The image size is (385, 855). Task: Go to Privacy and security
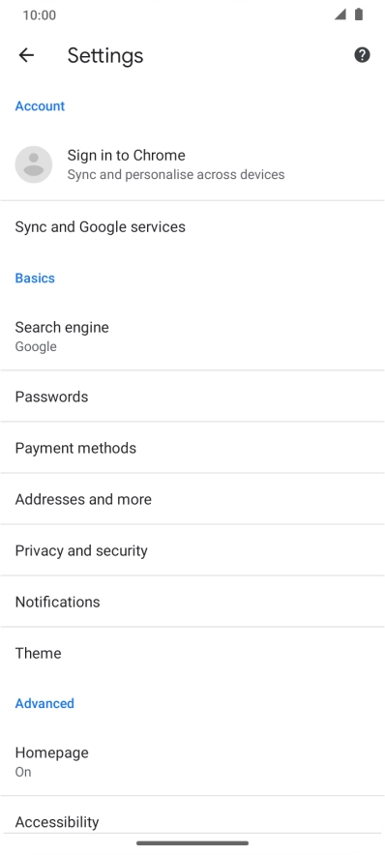coord(192,550)
